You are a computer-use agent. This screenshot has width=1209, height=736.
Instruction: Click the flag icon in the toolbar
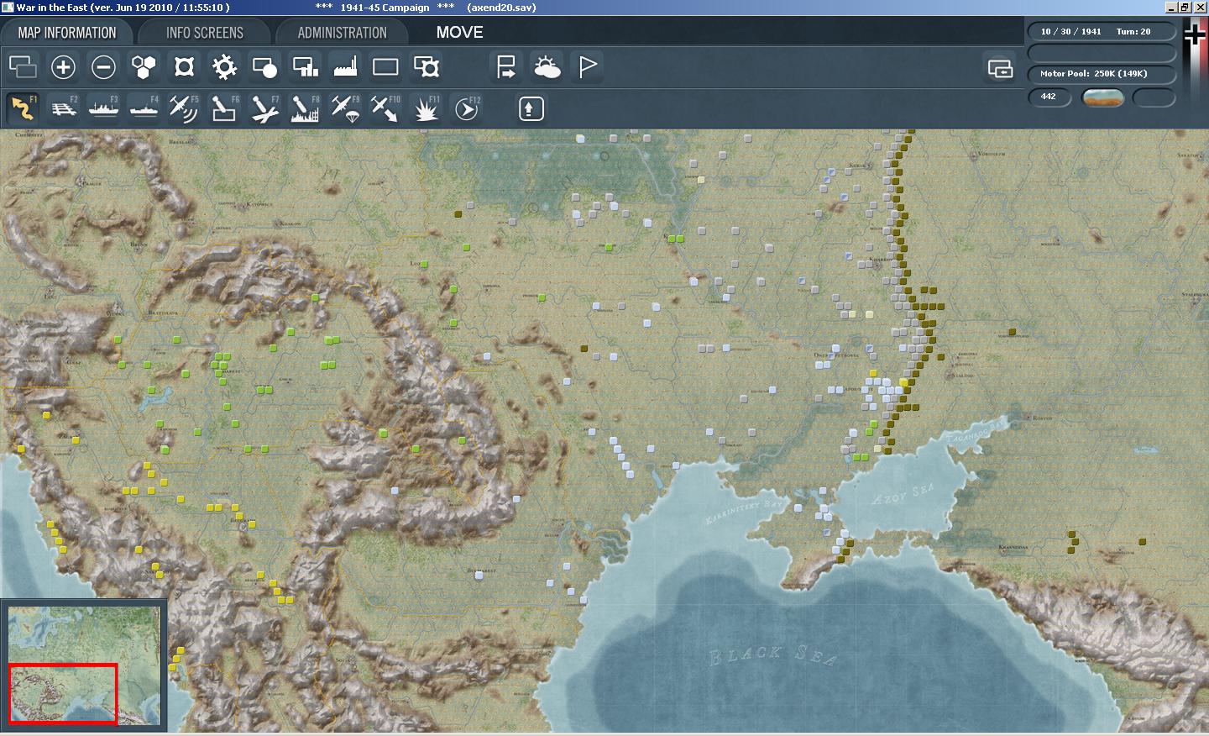click(x=588, y=67)
